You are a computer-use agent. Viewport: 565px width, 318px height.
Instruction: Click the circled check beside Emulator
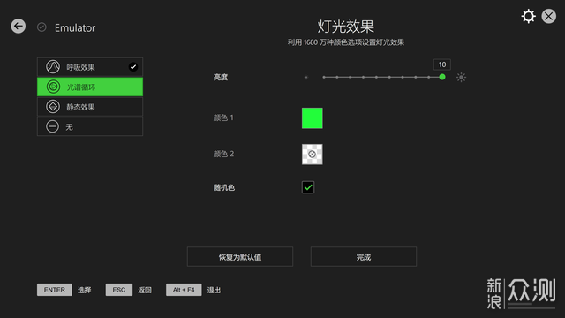pos(41,27)
